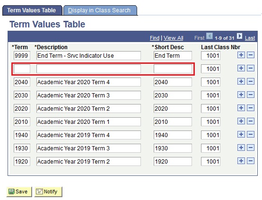
Task: Open the Find link
Action: tap(155, 38)
